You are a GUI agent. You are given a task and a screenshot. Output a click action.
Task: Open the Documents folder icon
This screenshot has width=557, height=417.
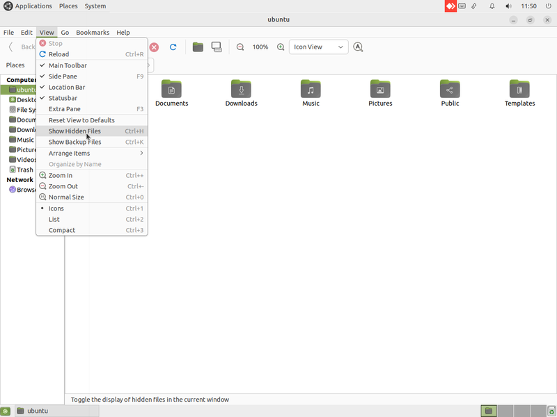coord(171,89)
